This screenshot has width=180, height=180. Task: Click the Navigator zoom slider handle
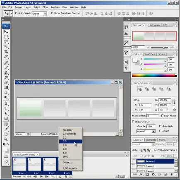click(x=164, y=48)
